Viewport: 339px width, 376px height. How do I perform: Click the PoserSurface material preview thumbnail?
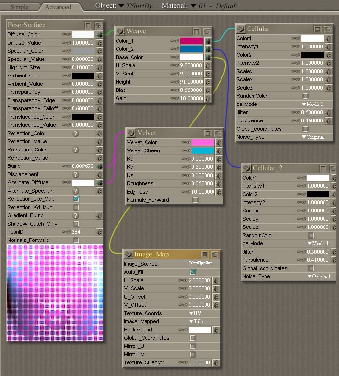pyautogui.click(x=55, y=293)
